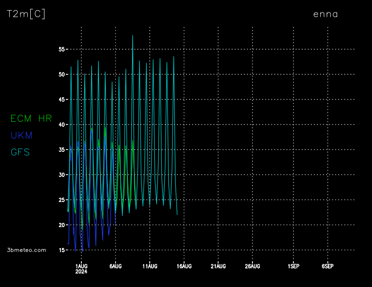Screen dimensions: 372x287
Task: Click the 11AUG date axis label
Action: click(x=150, y=266)
